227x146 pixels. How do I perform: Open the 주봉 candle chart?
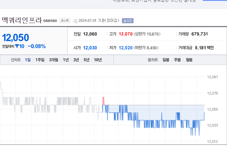[177, 60]
